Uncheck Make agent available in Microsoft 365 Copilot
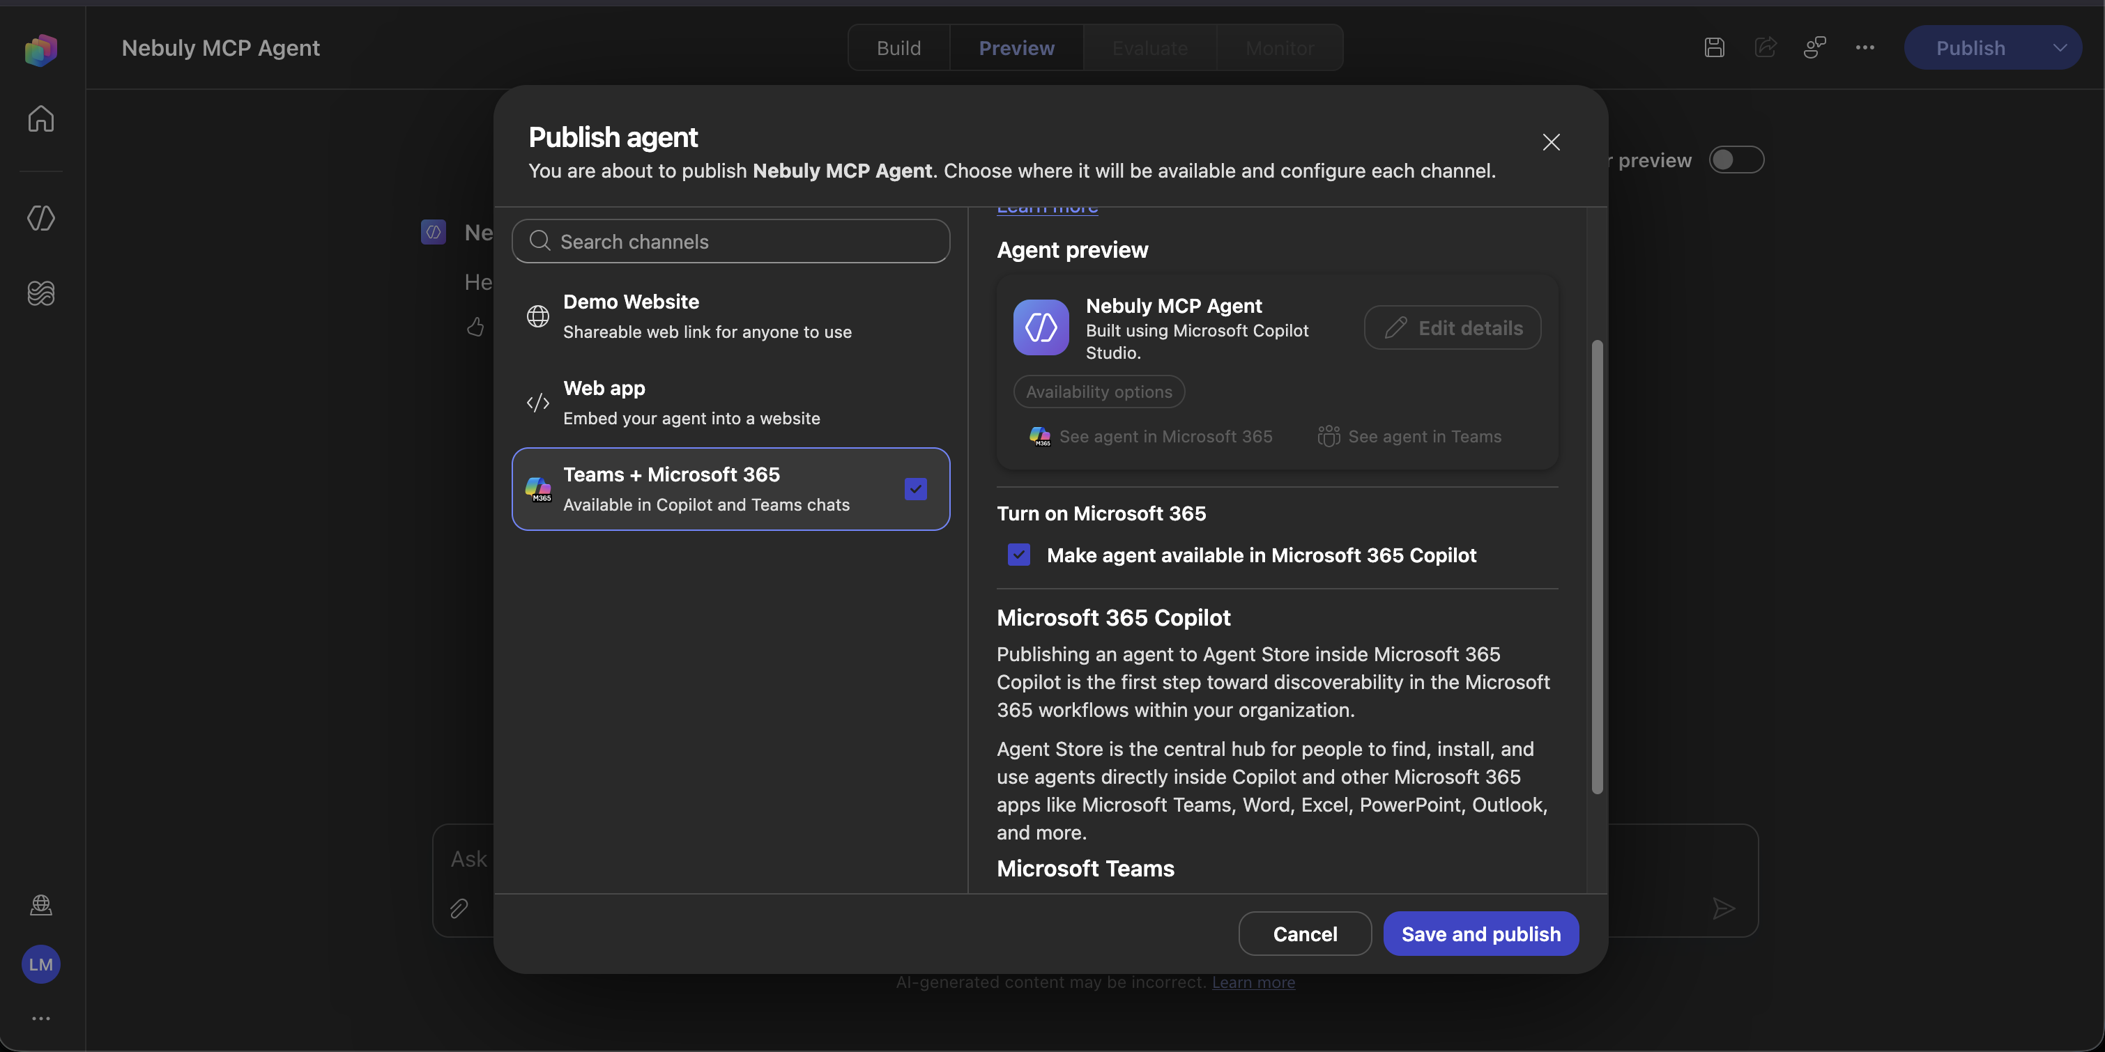 pos(1018,555)
